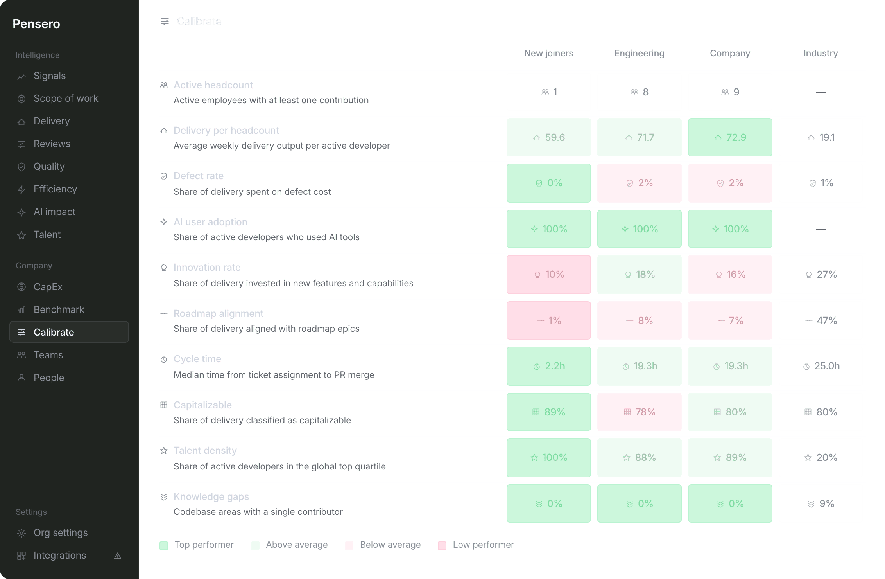Screen dimensions: 885x579
Task: Click the Calibrate filter icon in header
Action: point(165,21)
